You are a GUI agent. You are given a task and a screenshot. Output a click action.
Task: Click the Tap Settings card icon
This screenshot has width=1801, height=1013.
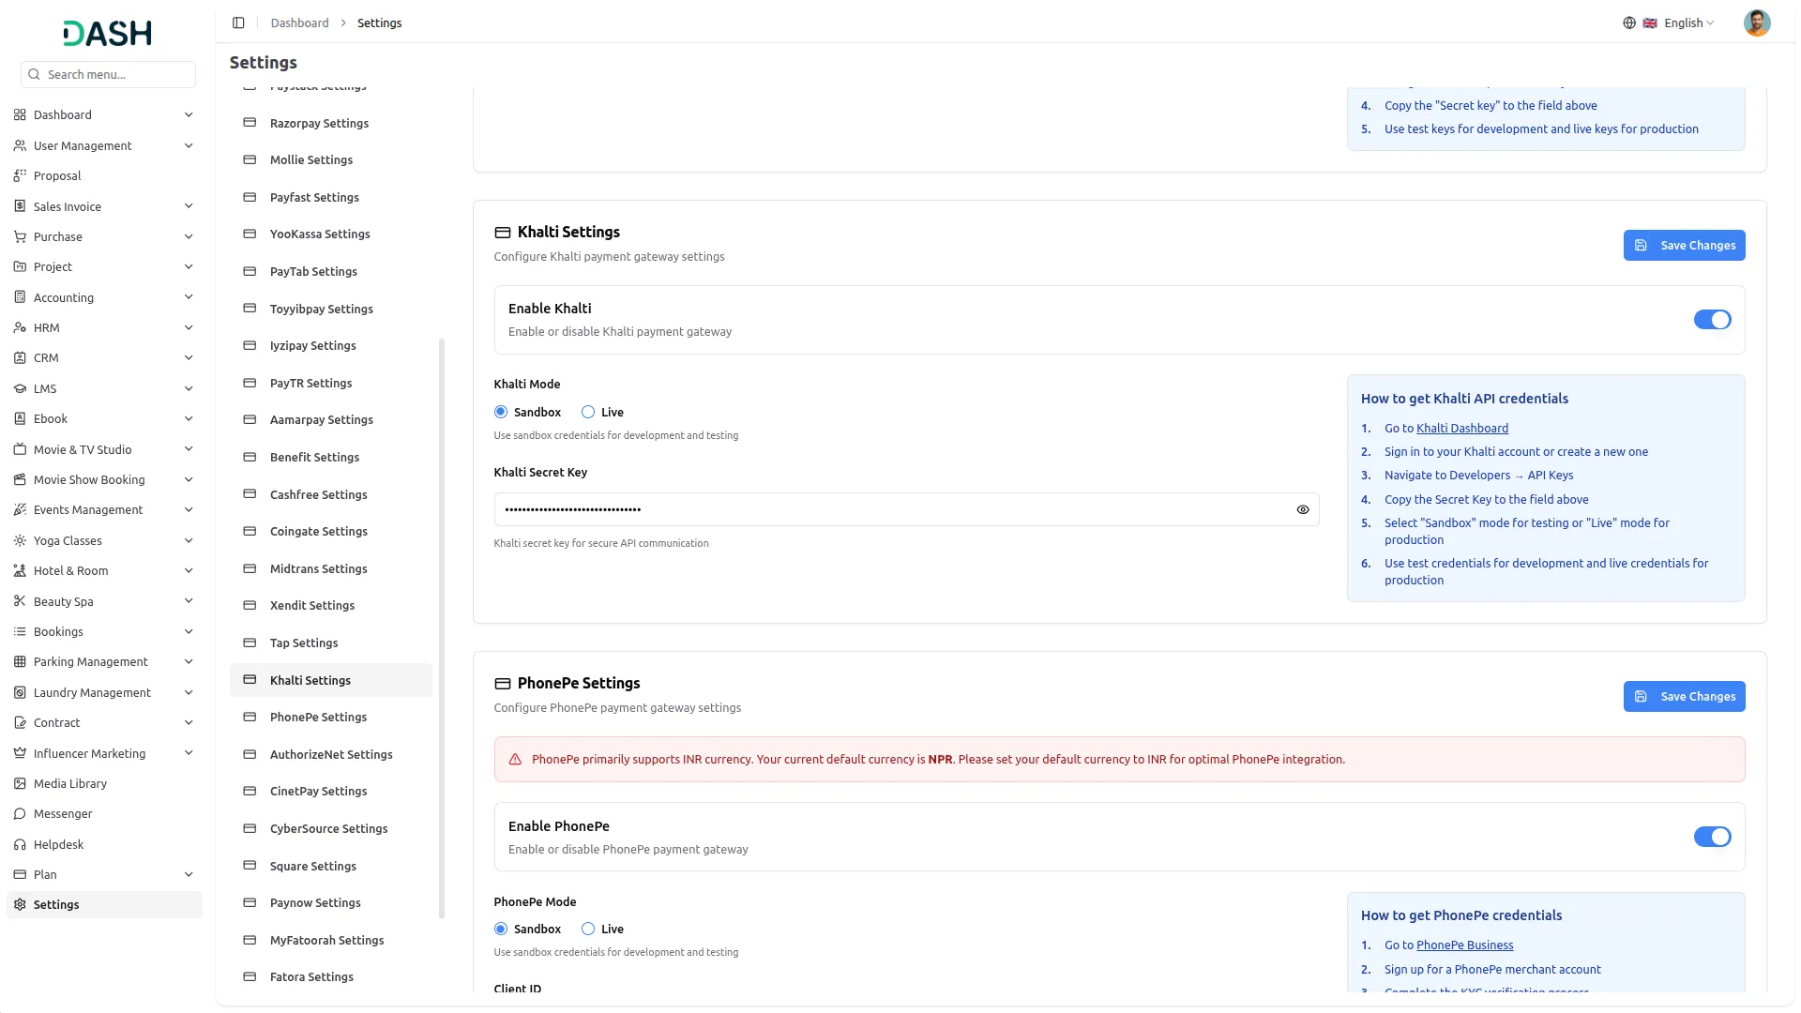tap(250, 643)
